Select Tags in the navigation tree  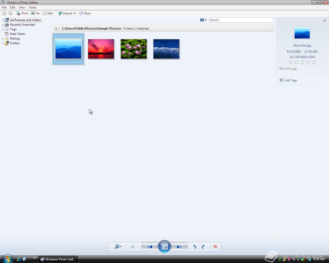click(x=13, y=29)
